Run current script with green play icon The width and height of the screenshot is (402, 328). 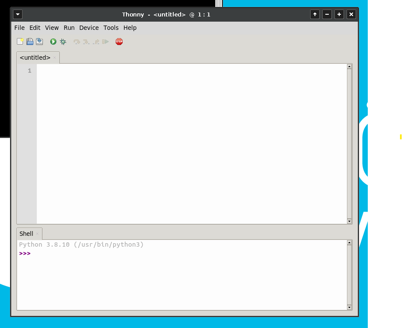point(53,42)
